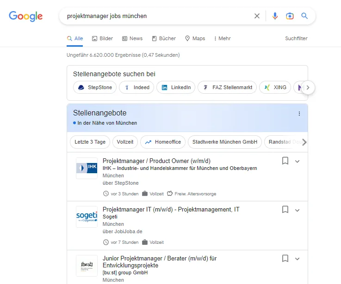Screen dimensions: 341x284
Task: Go to the Bücher tab
Action: 164,38
